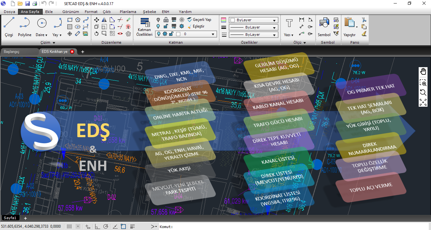
Task: Activate the Mirror tool
Action: 104,20
